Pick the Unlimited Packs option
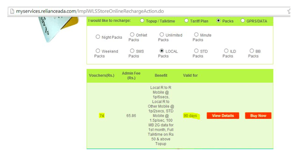294x152 pixels. [162, 35]
